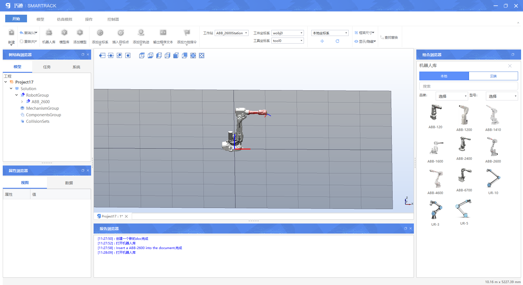Switch robot library to 云端 tab
The height and width of the screenshot is (285, 523).
[493, 76]
